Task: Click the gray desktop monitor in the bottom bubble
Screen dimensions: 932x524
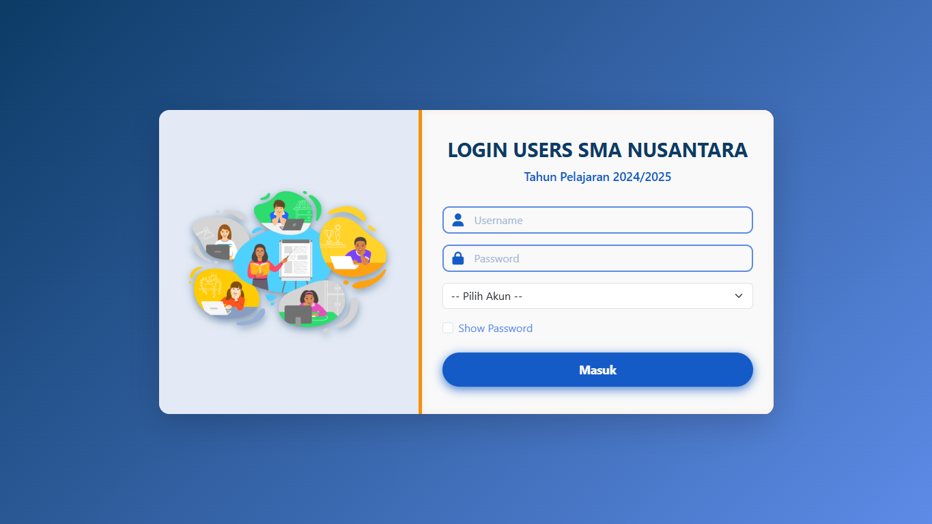Action: point(298,314)
